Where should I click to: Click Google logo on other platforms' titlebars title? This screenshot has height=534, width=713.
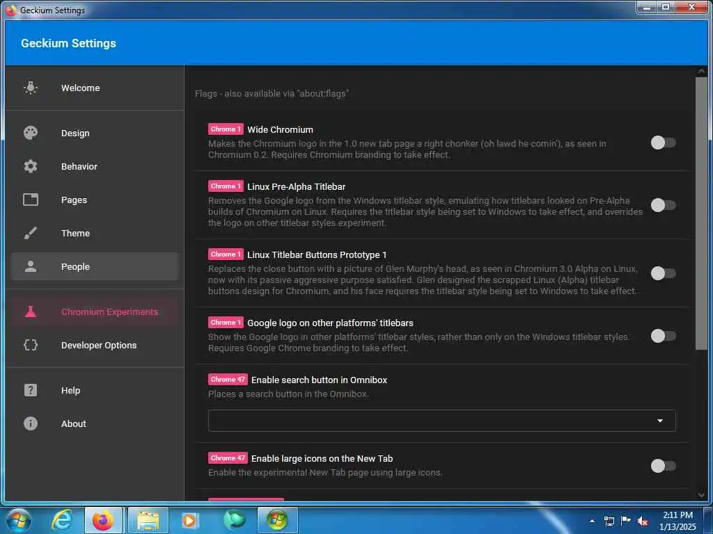point(330,323)
